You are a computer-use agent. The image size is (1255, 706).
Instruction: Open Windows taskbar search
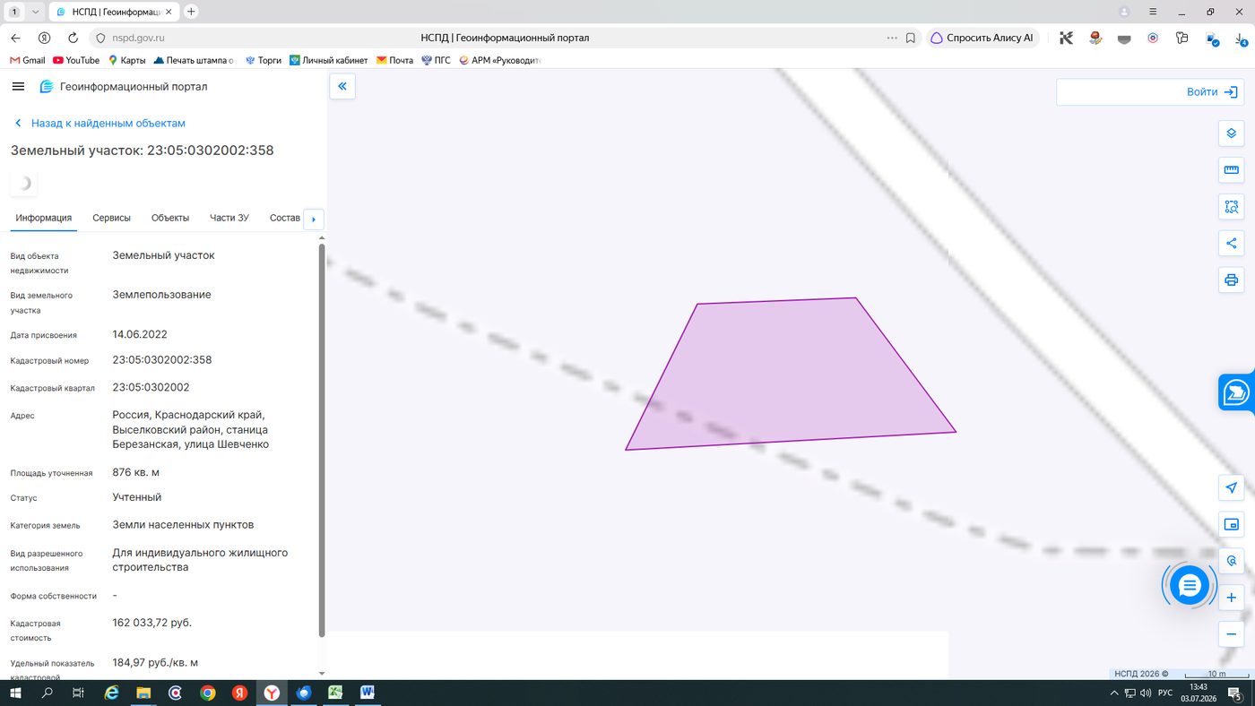[x=48, y=693]
